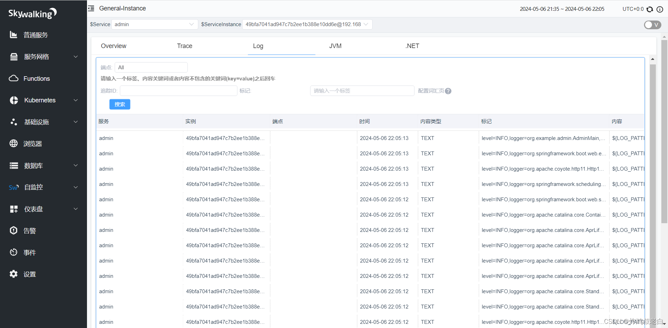Click the refresh reload icon
The width and height of the screenshot is (668, 328).
tap(650, 9)
